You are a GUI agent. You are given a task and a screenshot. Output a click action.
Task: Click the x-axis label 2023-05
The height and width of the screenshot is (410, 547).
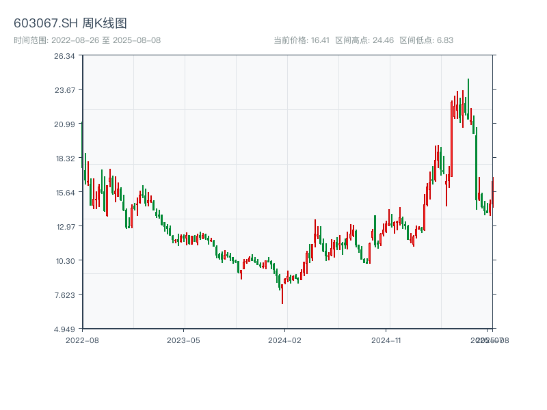183,340
